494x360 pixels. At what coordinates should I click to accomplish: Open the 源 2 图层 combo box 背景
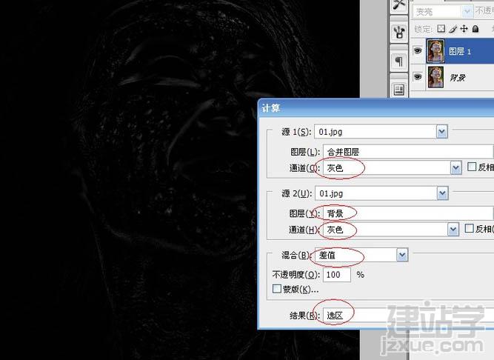[408, 213]
